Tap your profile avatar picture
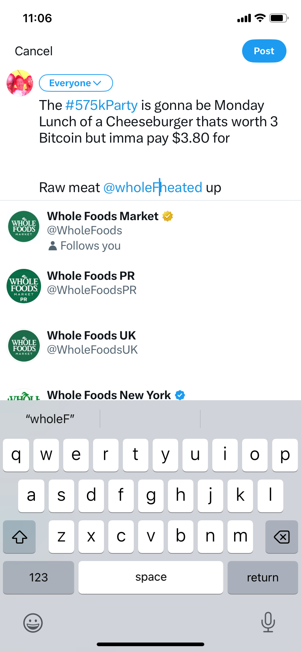 [20, 83]
